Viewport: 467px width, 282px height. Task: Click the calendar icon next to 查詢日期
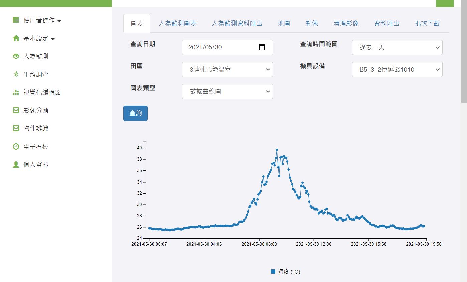click(261, 47)
